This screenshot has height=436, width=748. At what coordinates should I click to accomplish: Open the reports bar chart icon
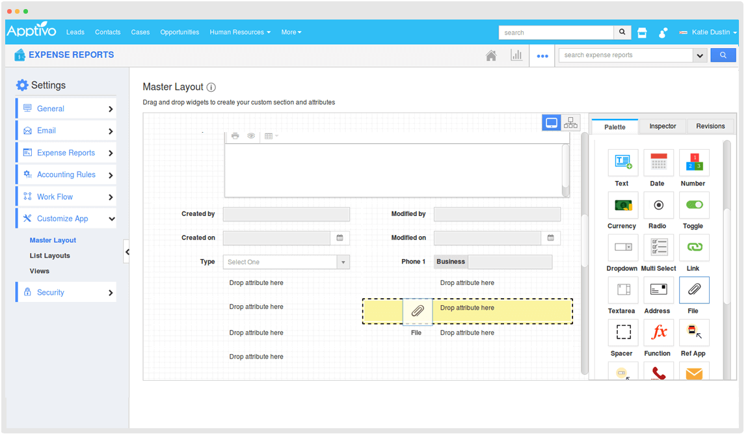click(516, 55)
